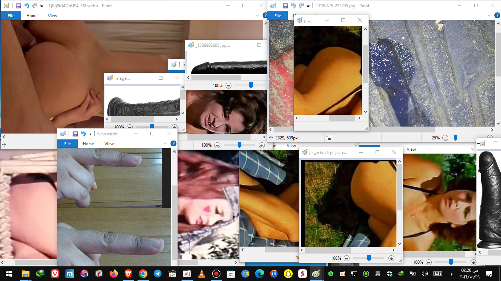Expand ribbon chevron in 20180825_232705.jpg window
This screenshot has width=501, height=281.
click(x=490, y=16)
